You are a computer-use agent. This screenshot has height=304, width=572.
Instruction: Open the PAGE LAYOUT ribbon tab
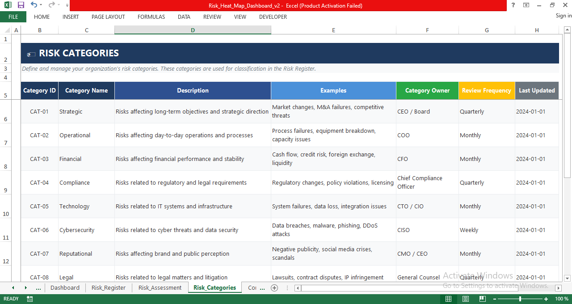click(108, 17)
